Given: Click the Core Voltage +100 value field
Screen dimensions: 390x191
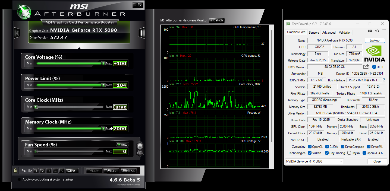Looking at the screenshot, I should pyautogui.click(x=120, y=63).
